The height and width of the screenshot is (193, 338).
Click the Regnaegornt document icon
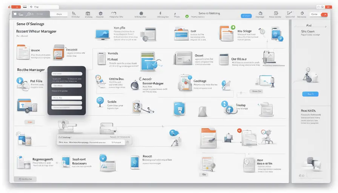click(x=21, y=162)
